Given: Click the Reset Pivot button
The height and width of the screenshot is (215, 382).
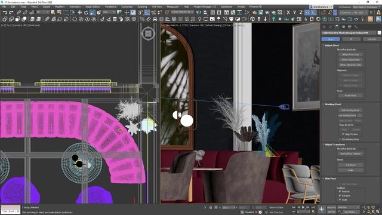Looking at the screenshot, I should click(x=350, y=96).
